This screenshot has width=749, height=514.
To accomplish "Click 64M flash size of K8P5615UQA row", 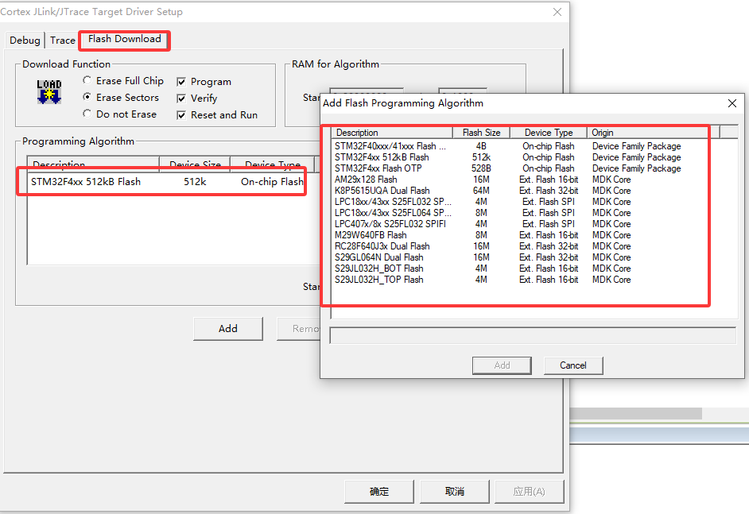I will coord(481,191).
